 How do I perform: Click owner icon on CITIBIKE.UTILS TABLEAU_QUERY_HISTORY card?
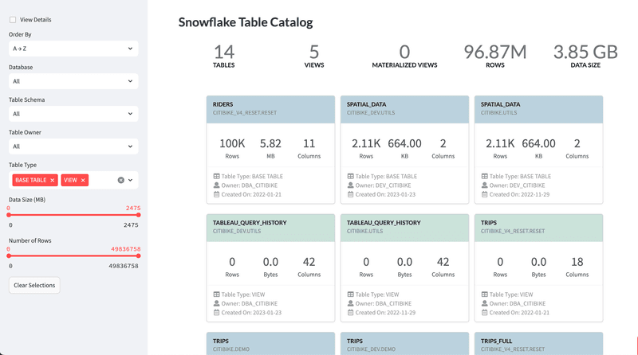pos(350,303)
